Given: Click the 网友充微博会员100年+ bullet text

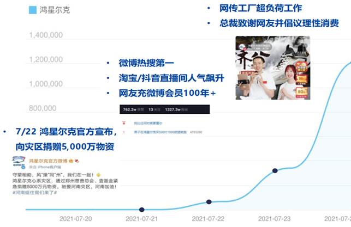Looking at the screenshot, I should pyautogui.click(x=167, y=93).
